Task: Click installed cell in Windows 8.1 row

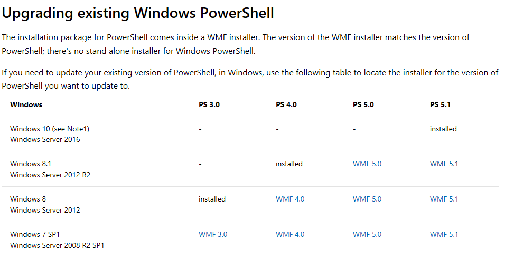Action: pos(289,164)
